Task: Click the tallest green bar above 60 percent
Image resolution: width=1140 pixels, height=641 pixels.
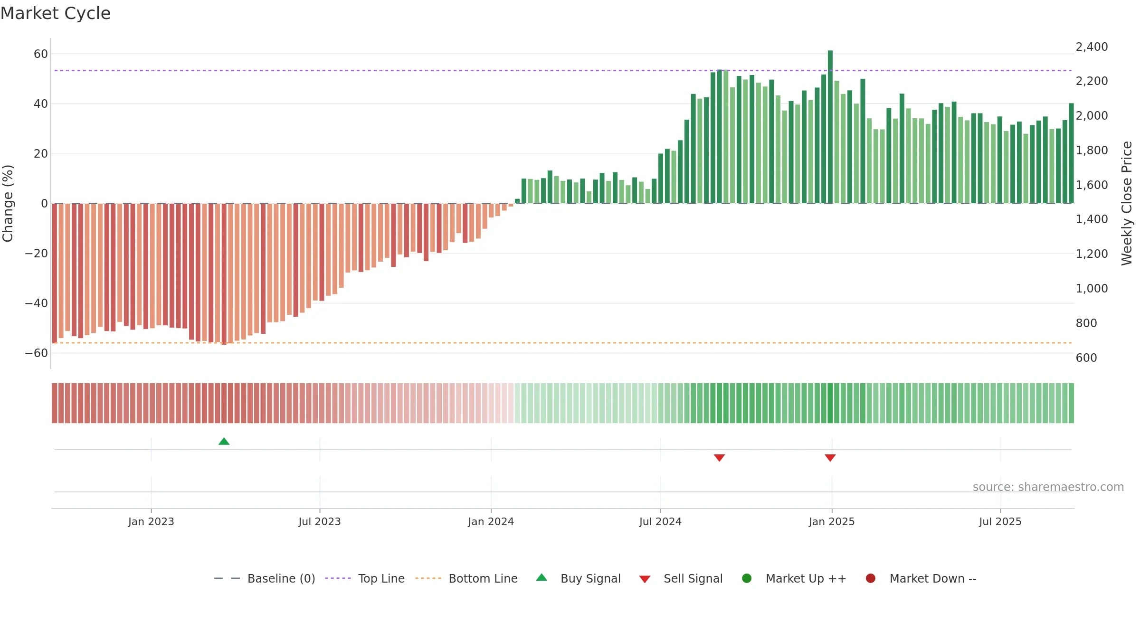Action: pos(830,127)
